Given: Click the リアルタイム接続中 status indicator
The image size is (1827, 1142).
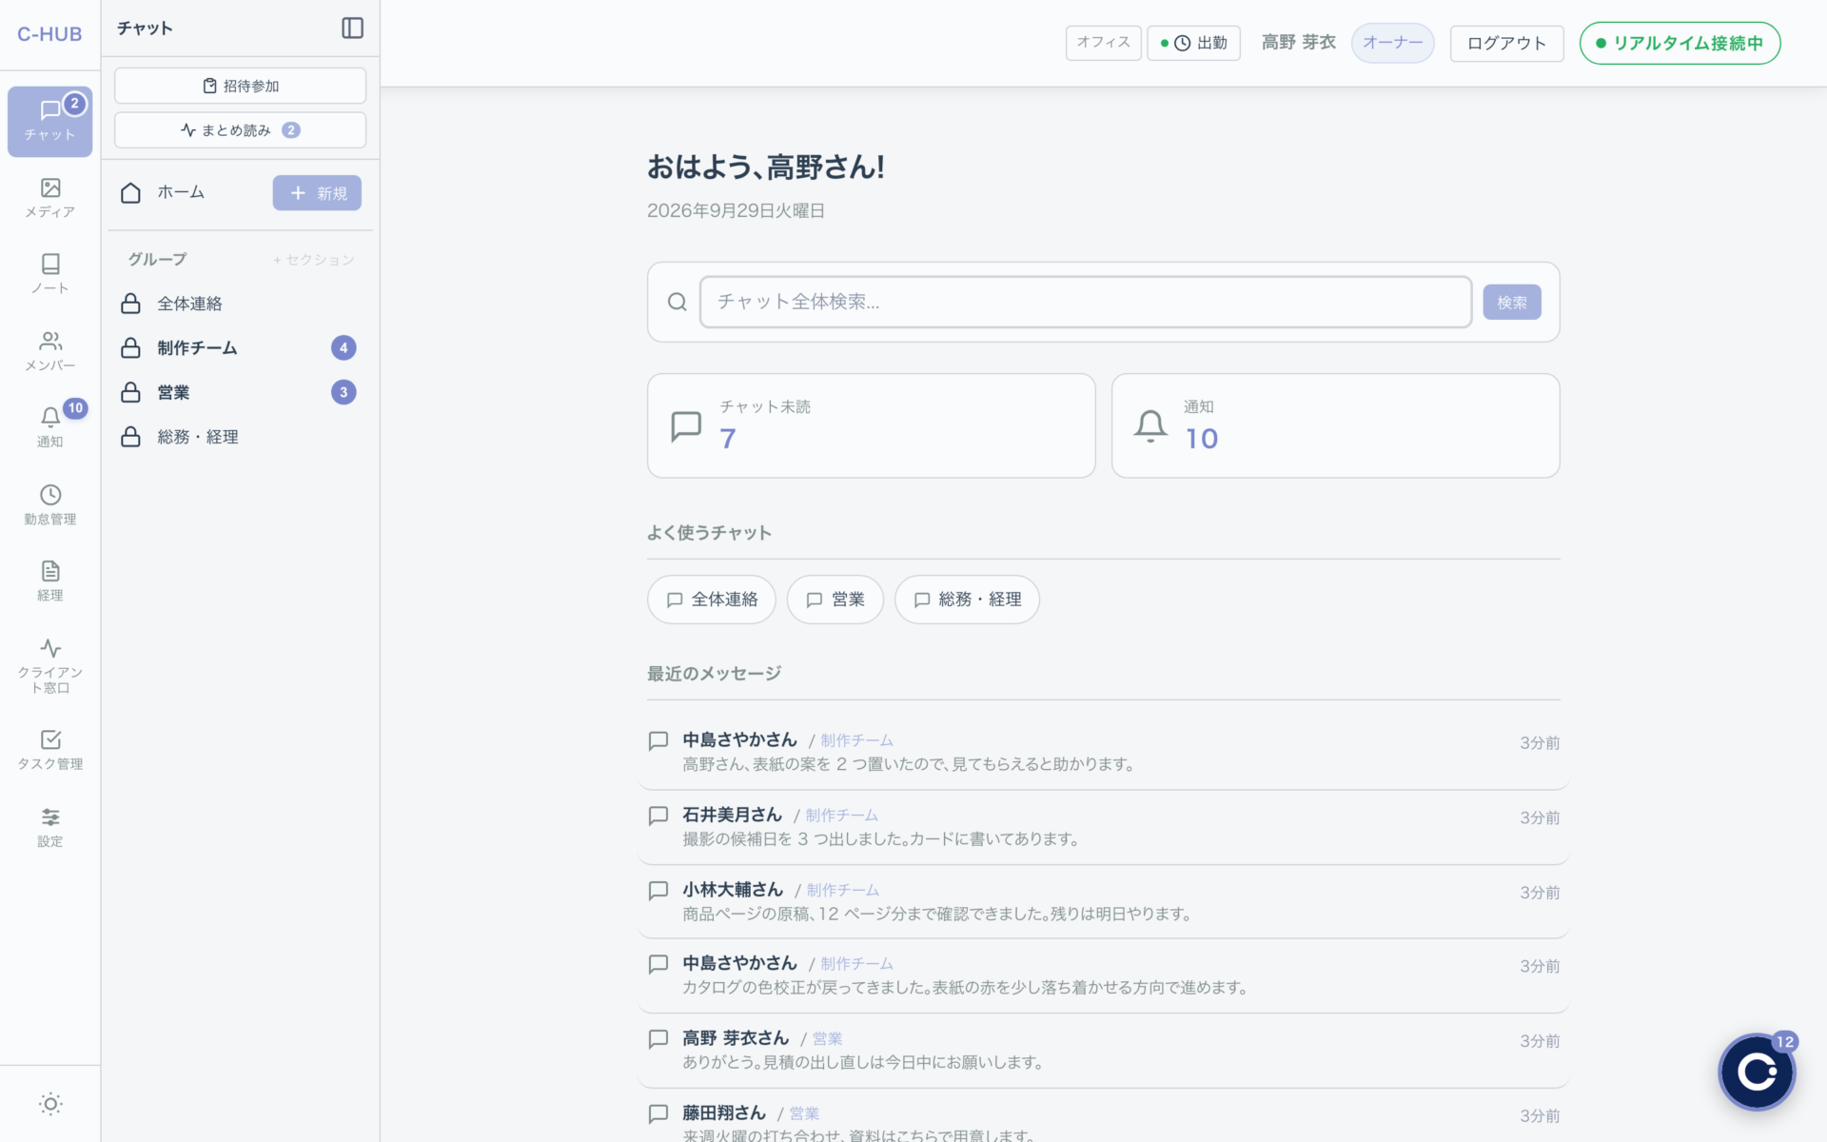Looking at the screenshot, I should click(x=1680, y=43).
